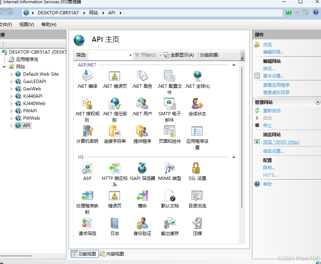This screenshot has width=321, height=264.
Task: Open the 连接字符串 feature
Action: [x=114, y=134]
